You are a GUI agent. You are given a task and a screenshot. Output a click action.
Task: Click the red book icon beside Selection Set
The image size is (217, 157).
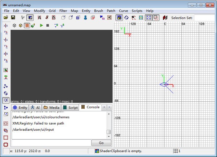165,17
